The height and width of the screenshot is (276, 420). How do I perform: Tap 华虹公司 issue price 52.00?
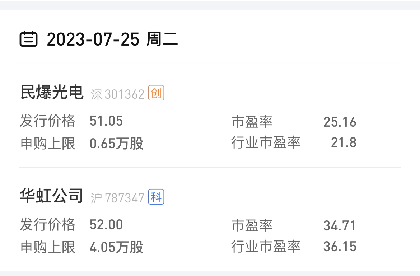(x=106, y=225)
